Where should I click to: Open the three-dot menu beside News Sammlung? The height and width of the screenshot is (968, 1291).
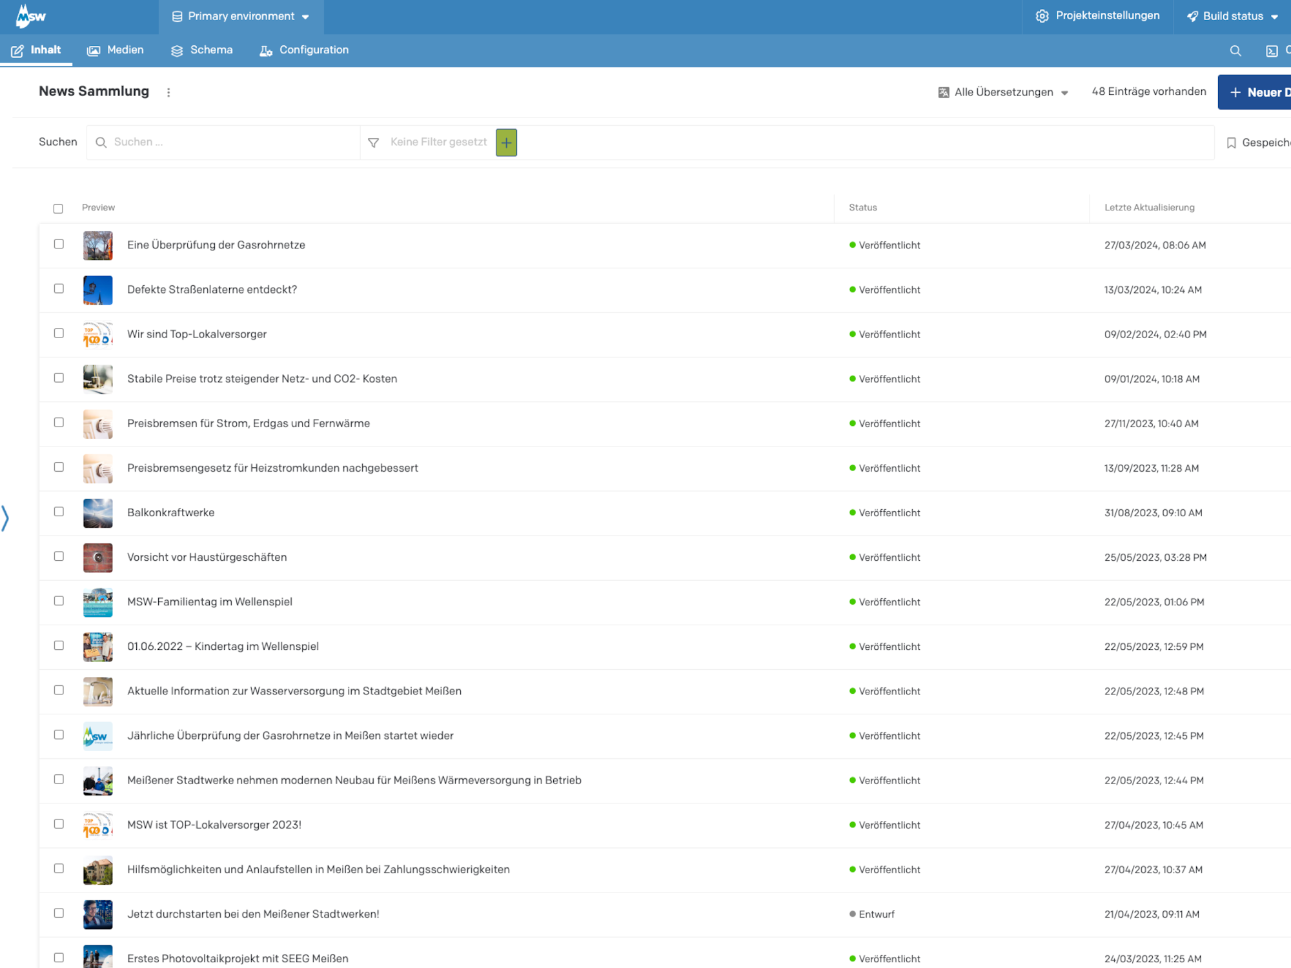tap(168, 92)
